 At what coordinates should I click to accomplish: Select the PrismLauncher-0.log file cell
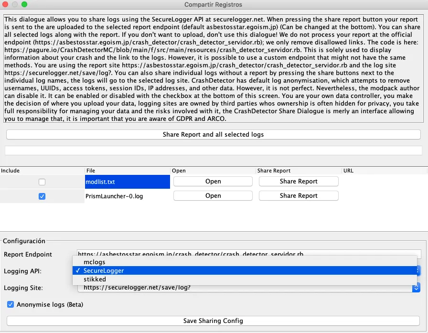coord(127,196)
